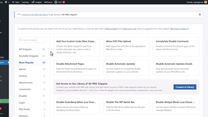
Task: Click the highlighted Code Snippets sidebar item
Action: [x=4, y=62]
